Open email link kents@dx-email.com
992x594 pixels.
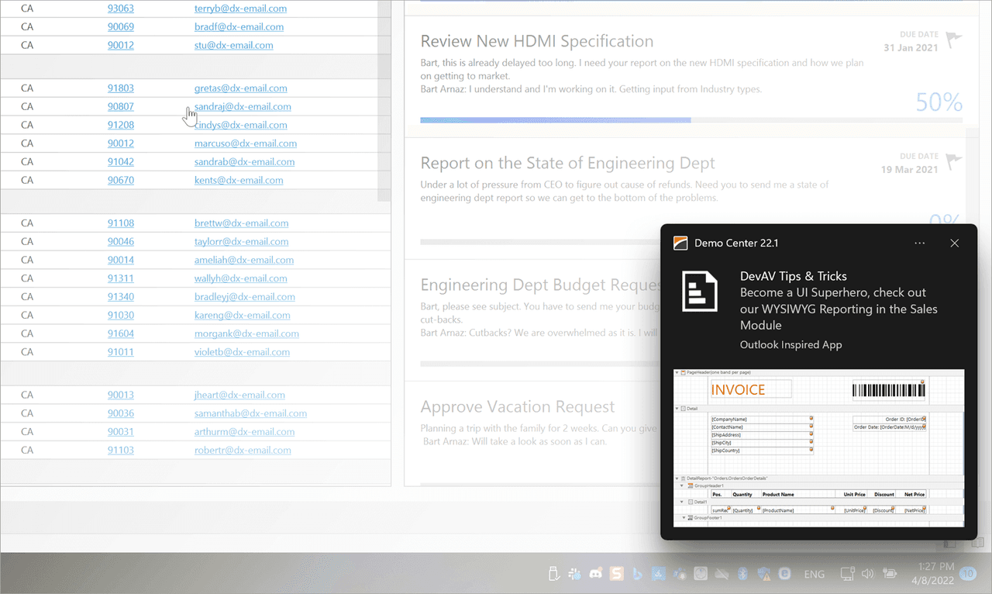[x=239, y=180]
